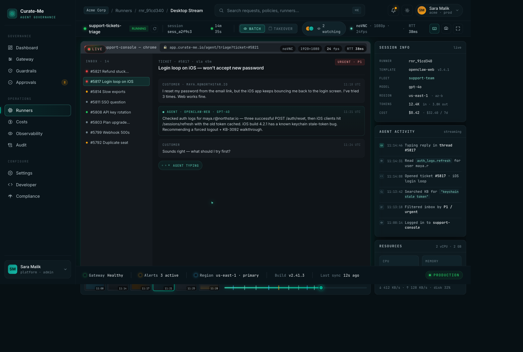Screen dimensions: 523x352
Task: Click the Runners breadcrumb link
Action: point(124,10)
